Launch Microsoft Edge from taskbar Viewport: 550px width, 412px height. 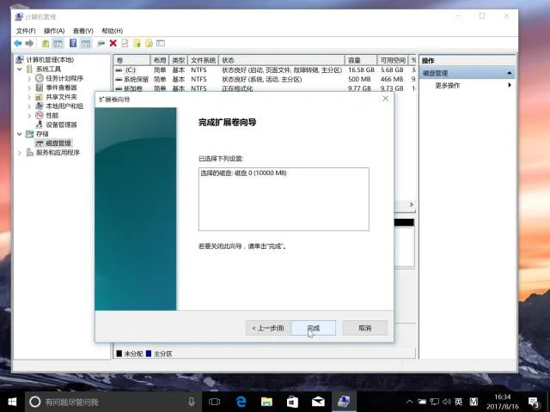(241, 402)
